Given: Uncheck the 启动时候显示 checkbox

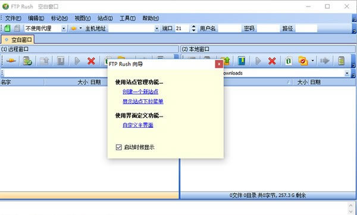Looking at the screenshot, I should (118, 147).
